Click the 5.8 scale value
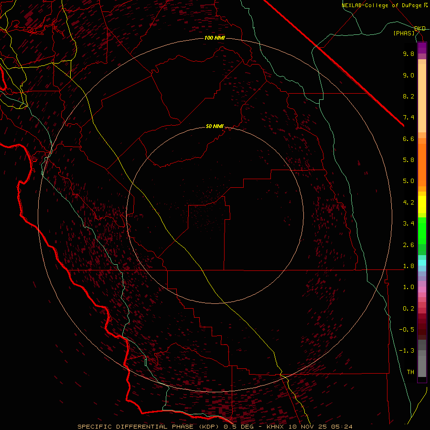Image resolution: width=430 pixels, height=430 pixels. (408, 160)
